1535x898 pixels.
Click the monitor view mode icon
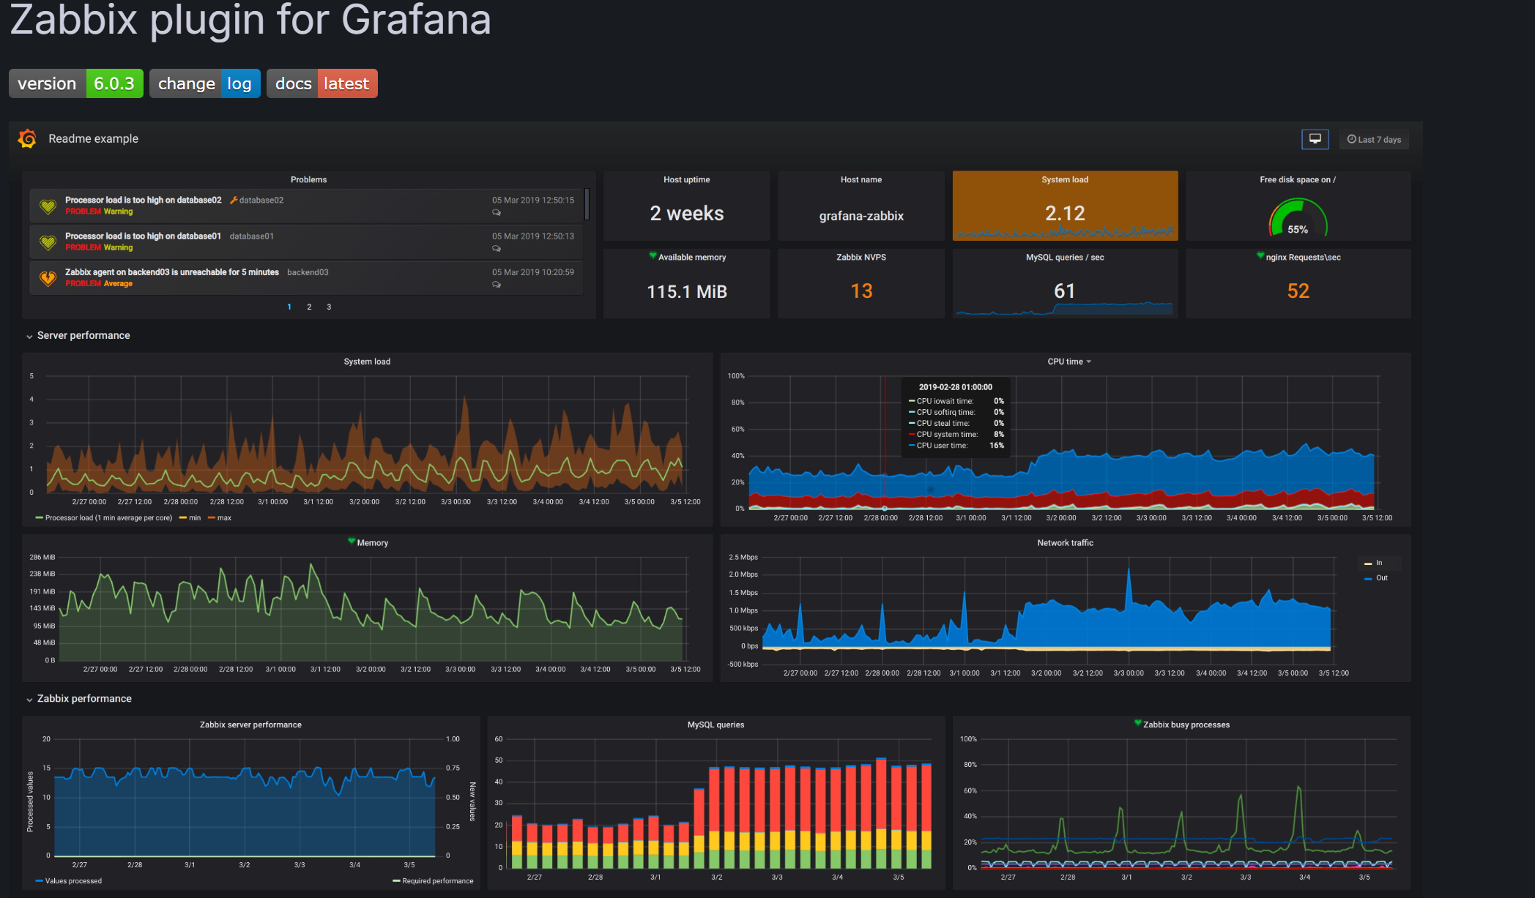coord(1315,139)
